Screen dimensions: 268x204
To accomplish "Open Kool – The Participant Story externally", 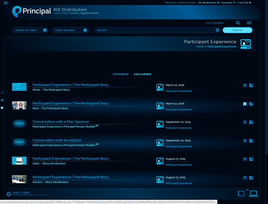I will 251,104.
